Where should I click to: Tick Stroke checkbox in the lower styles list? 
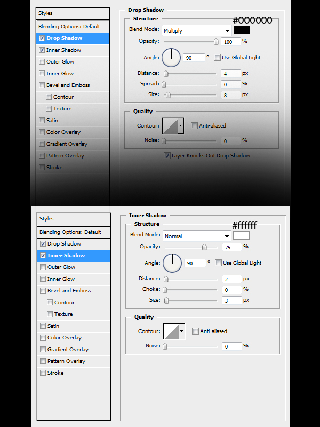click(x=43, y=373)
